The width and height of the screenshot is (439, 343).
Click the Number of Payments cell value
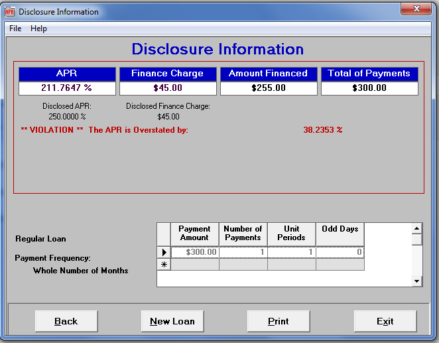[x=243, y=252]
